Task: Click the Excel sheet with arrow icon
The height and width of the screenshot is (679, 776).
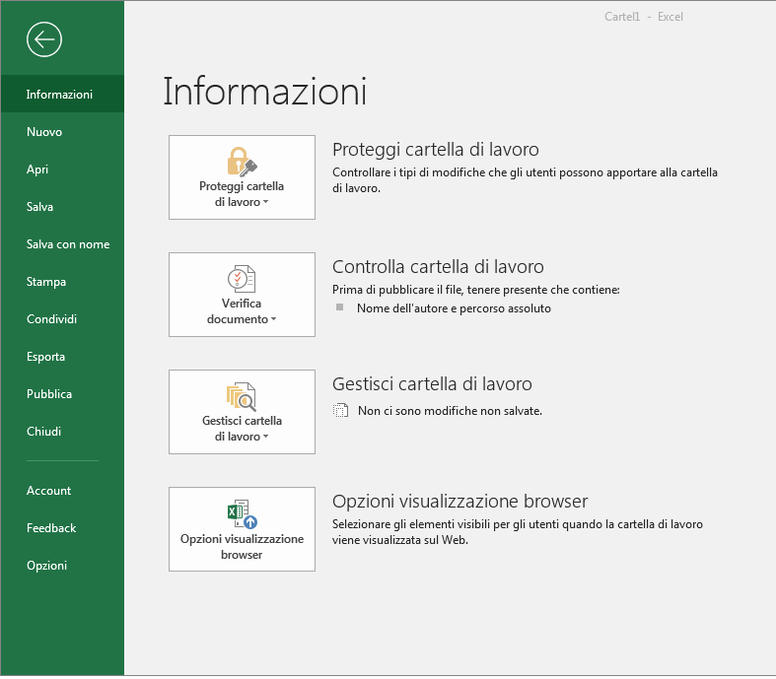Action: tap(242, 513)
